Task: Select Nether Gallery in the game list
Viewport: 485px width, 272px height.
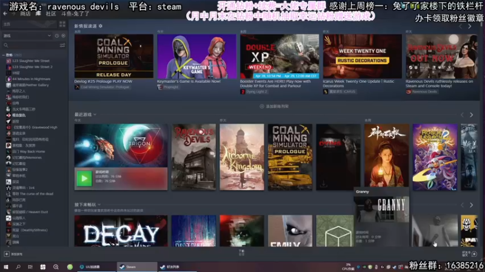Action: [30, 85]
